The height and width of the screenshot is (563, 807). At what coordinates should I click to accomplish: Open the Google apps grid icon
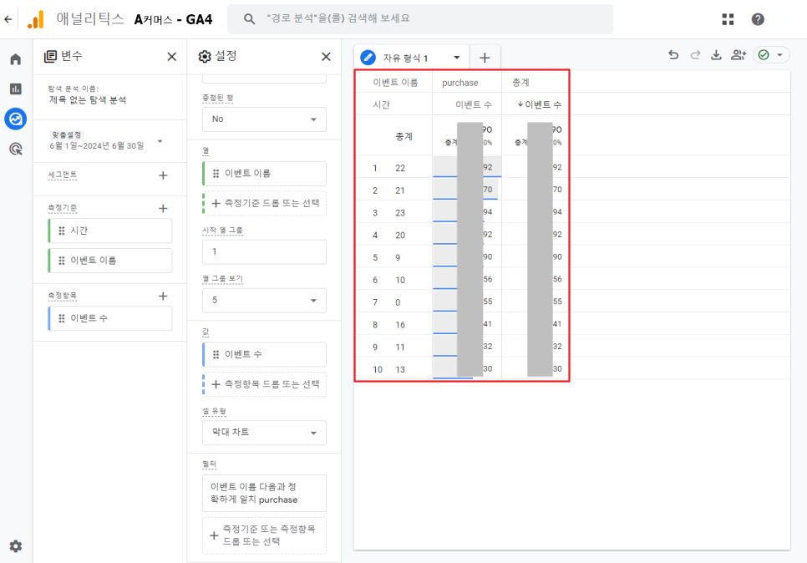click(x=728, y=19)
